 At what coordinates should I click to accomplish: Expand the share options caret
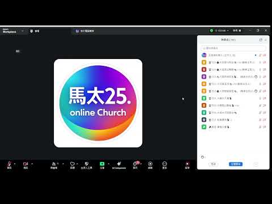click(x=109, y=164)
